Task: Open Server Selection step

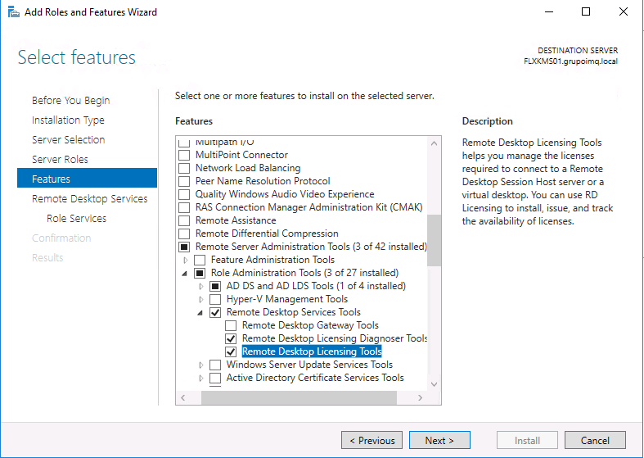Action: coord(69,140)
